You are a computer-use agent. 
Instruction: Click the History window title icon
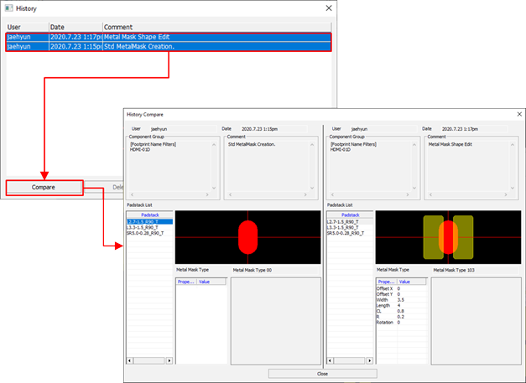pos(8,8)
